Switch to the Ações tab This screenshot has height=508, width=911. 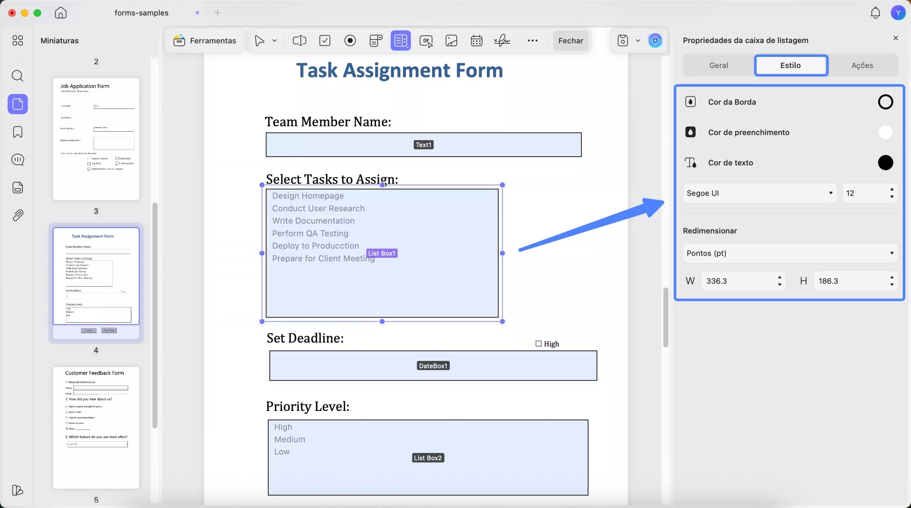click(862, 65)
